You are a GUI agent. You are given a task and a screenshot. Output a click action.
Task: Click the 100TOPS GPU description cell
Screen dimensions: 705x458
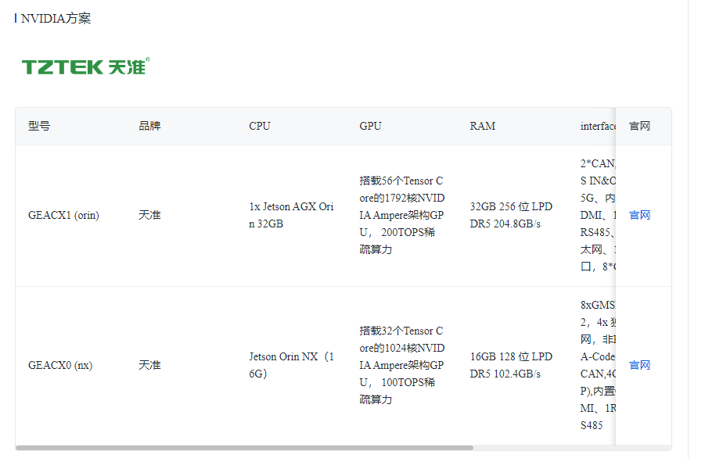[x=402, y=365]
